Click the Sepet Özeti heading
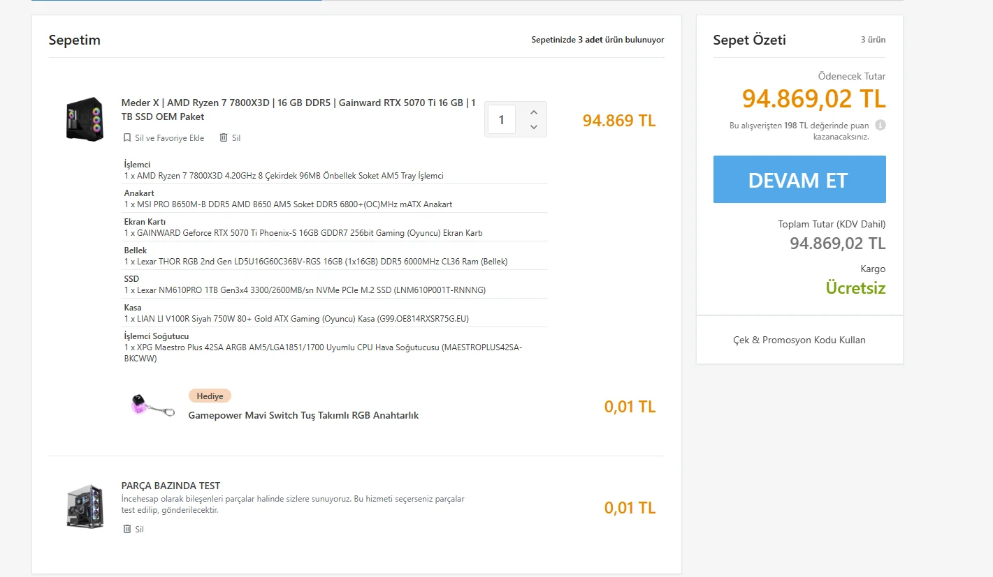The width and height of the screenshot is (993, 577). point(749,40)
